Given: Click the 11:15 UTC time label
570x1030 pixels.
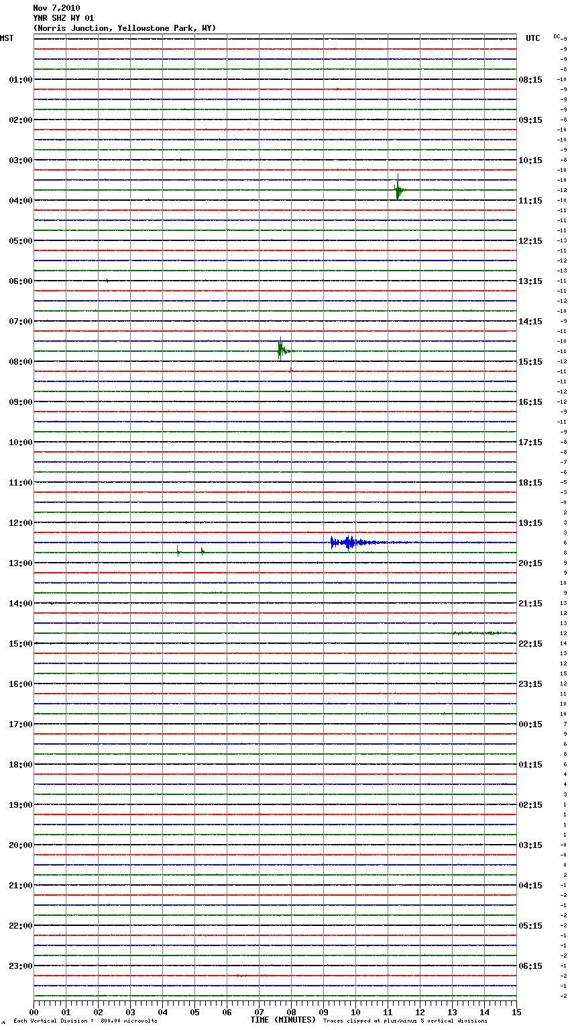Looking at the screenshot, I should point(530,201).
